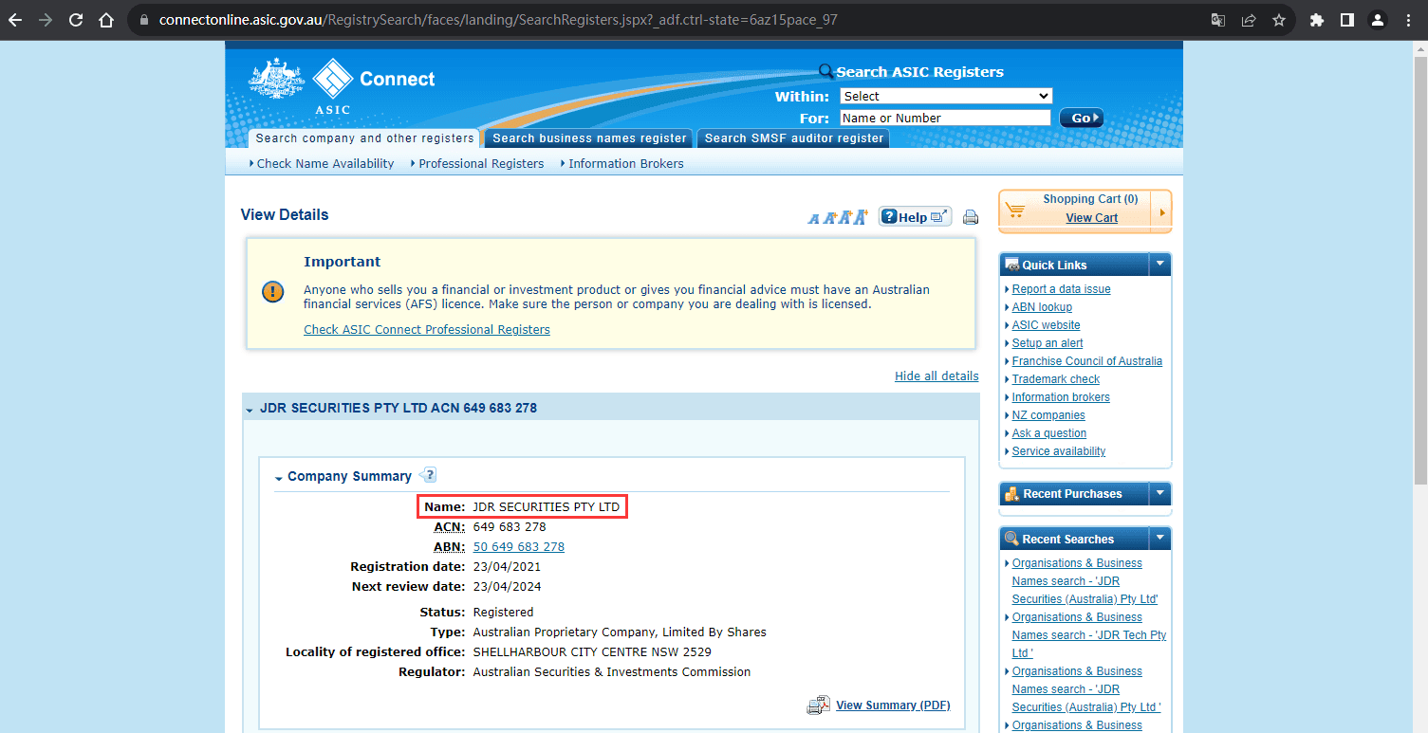This screenshot has width=1428, height=733.
Task: Select the ACN value 649 683 278 text
Action: (510, 526)
